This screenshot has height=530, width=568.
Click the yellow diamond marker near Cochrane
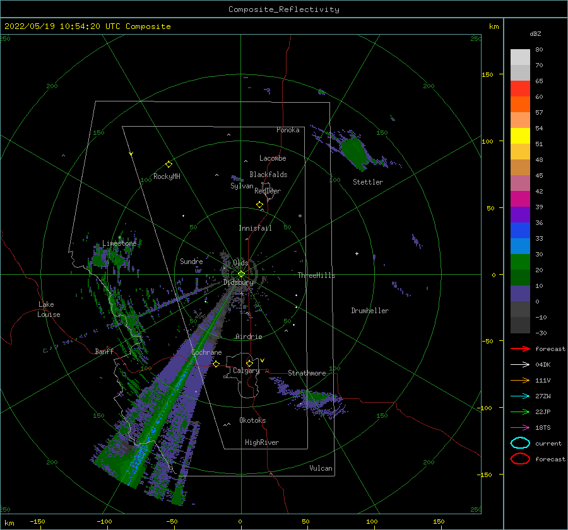216,364
